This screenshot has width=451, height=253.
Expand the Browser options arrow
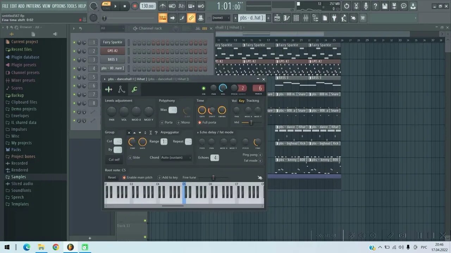coord(3,27)
